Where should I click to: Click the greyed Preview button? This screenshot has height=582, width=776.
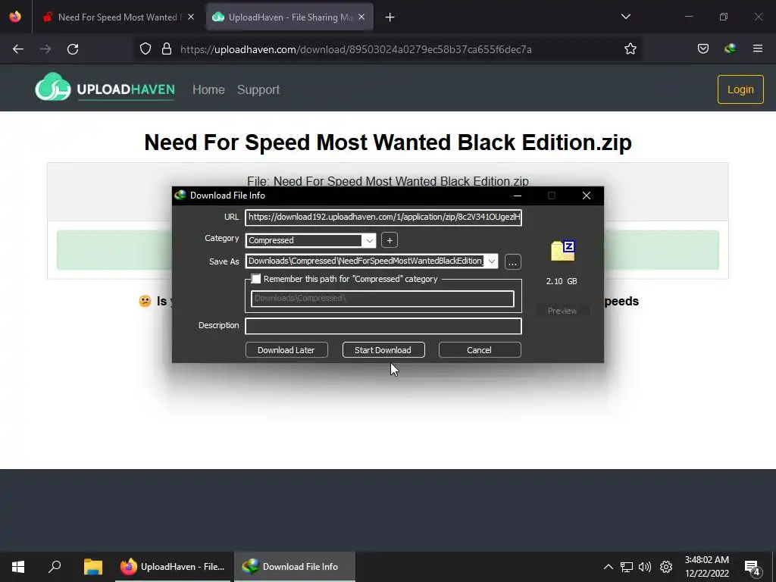(562, 311)
